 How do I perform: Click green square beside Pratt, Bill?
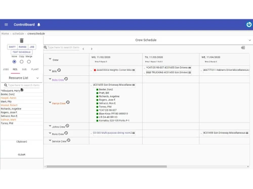point(97,93)
